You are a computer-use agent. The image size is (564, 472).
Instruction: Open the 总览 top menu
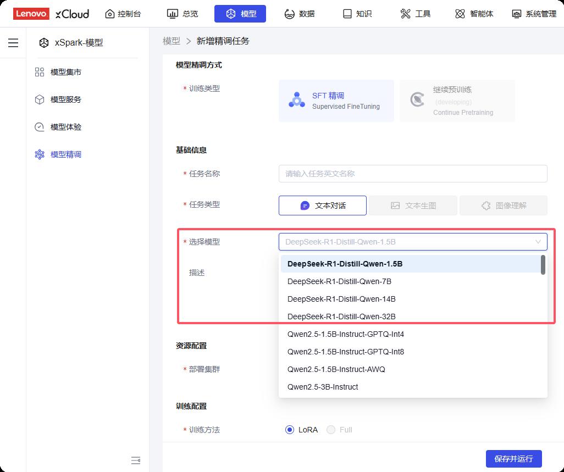pyautogui.click(x=183, y=14)
